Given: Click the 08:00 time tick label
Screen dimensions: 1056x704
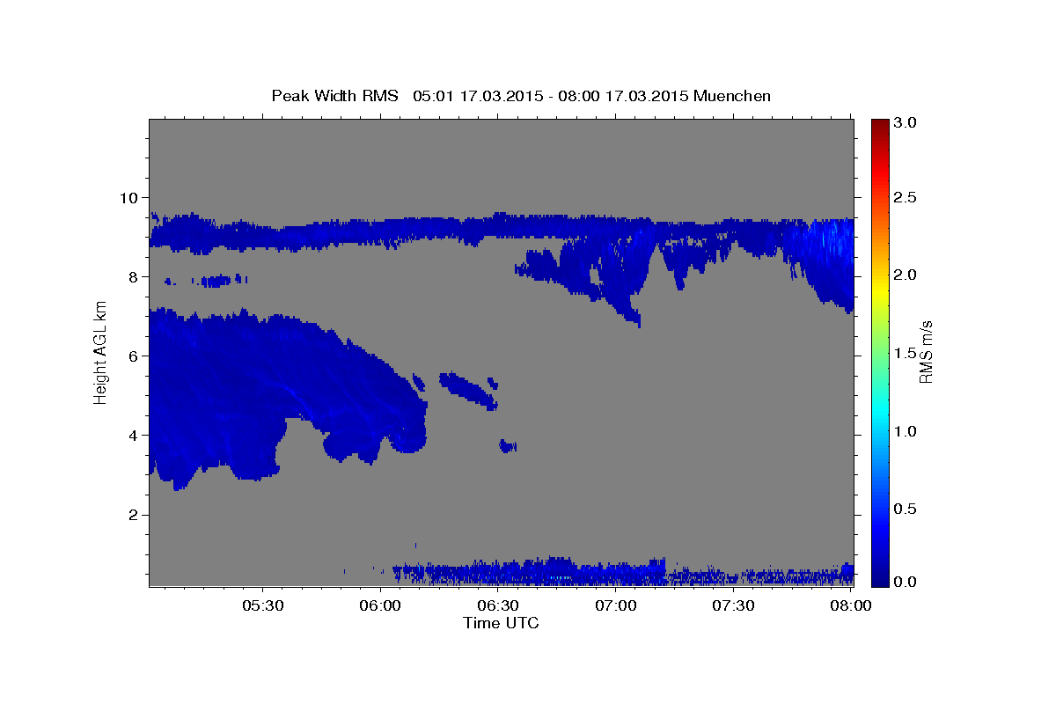Looking at the screenshot, I should 851,605.
